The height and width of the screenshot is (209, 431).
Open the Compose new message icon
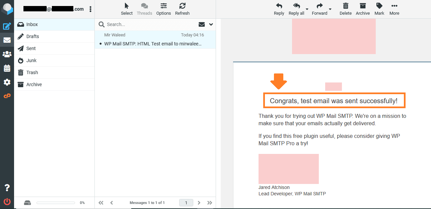click(x=7, y=26)
